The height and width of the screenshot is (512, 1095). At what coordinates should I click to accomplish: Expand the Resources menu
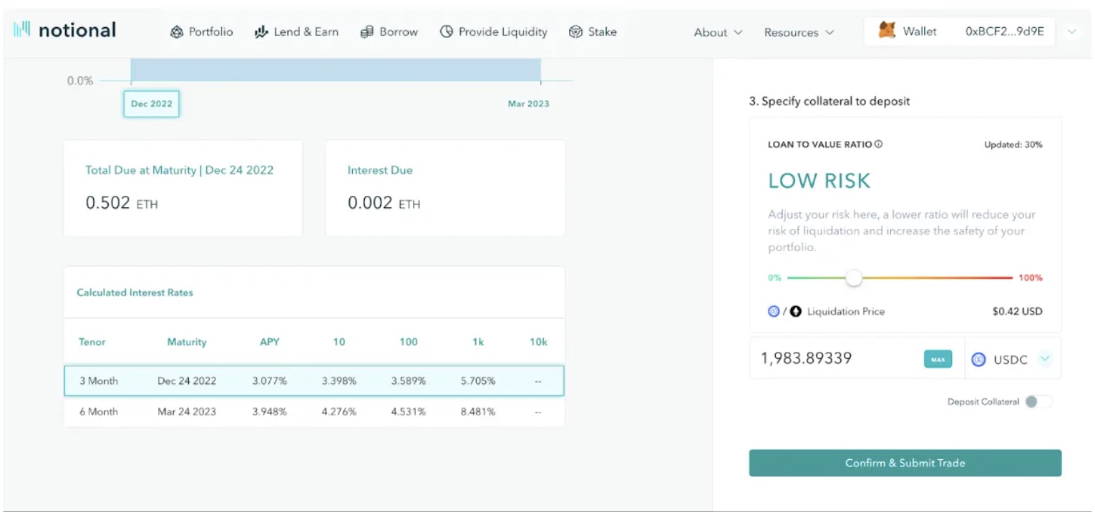click(799, 32)
